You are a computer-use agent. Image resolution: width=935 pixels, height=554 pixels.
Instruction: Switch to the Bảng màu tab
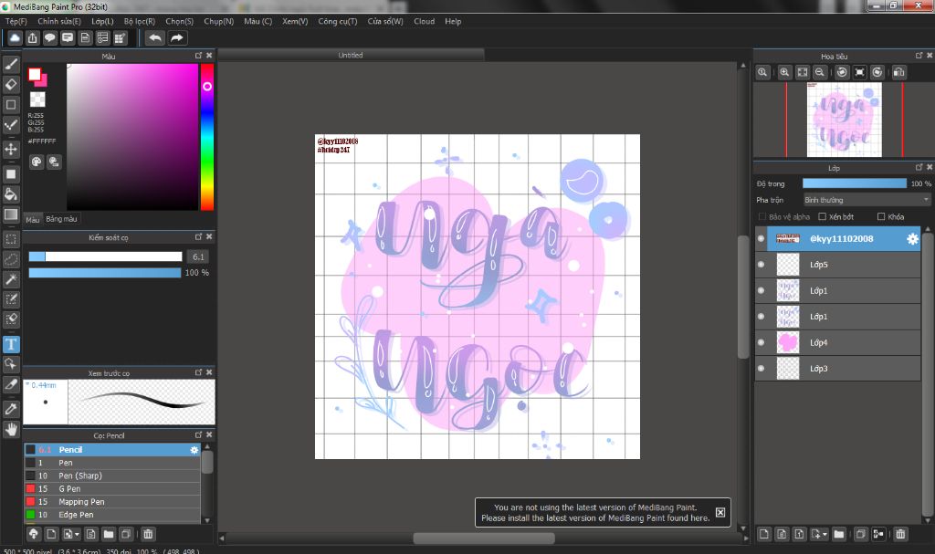[61, 219]
